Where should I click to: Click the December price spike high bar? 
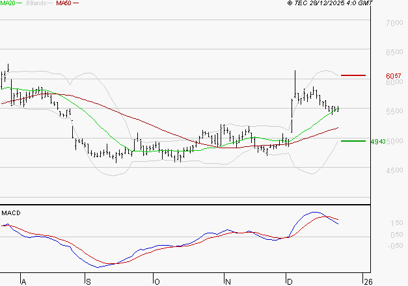(x=295, y=84)
